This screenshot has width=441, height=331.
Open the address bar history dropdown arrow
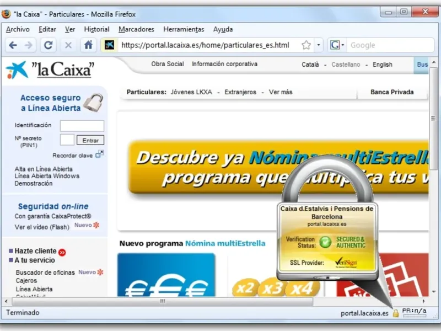(319, 45)
